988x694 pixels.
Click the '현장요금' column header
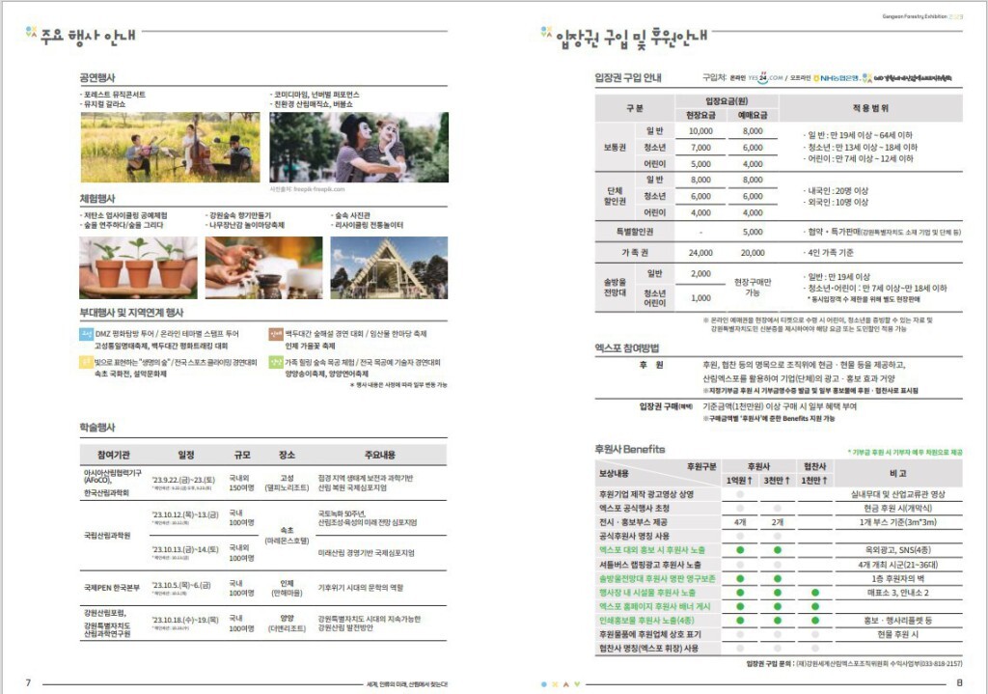(700, 115)
